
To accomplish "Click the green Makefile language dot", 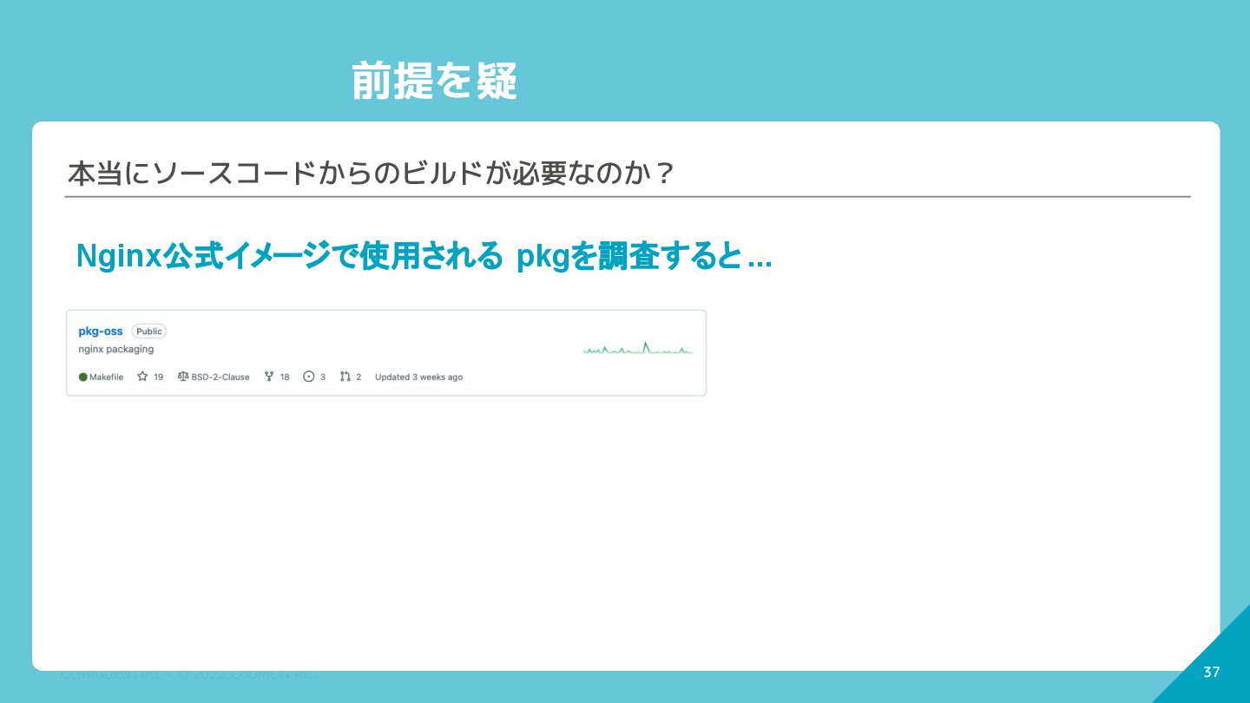I will (x=83, y=378).
